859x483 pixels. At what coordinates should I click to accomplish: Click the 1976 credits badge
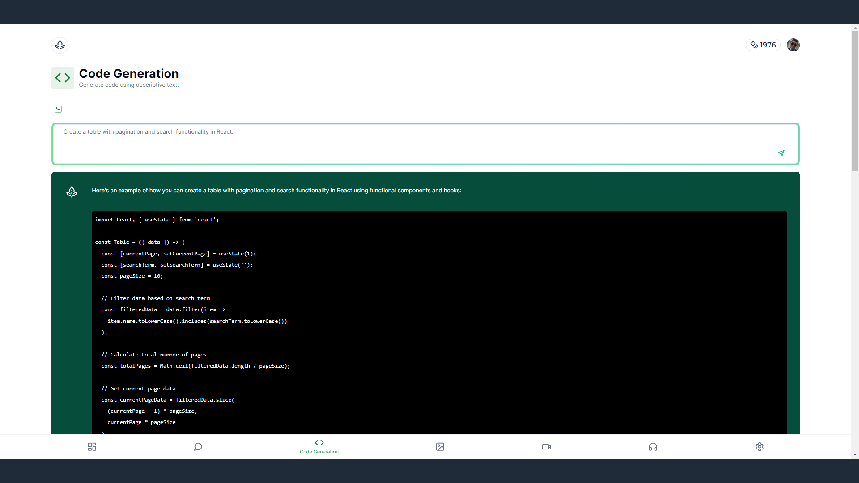pos(763,45)
